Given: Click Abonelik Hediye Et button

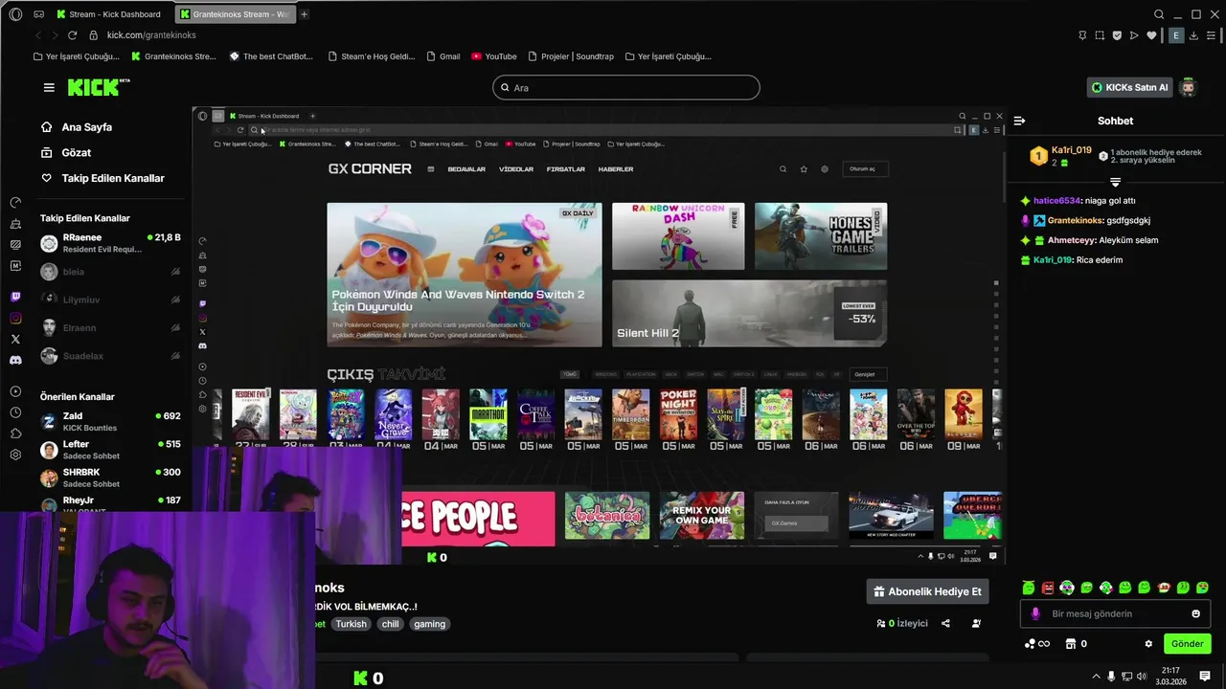Looking at the screenshot, I should tap(927, 591).
